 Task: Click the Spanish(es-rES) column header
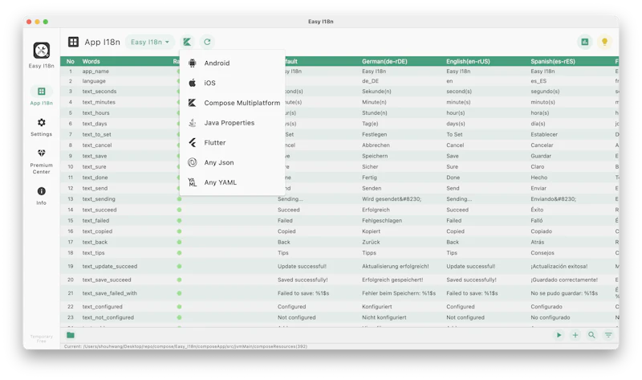[x=553, y=61]
